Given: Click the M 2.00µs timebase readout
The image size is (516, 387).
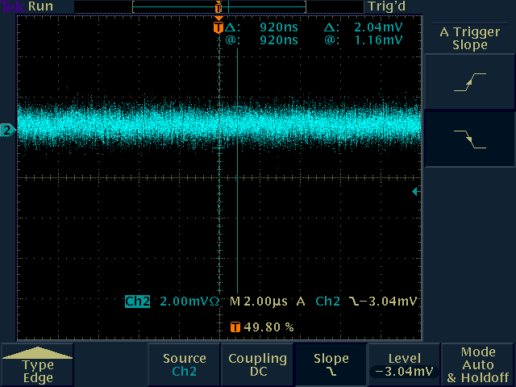Looking at the screenshot, I should (x=259, y=301).
